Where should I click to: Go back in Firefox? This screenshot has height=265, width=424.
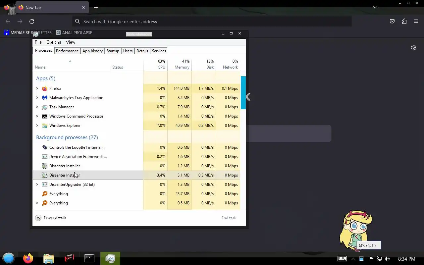8,22
